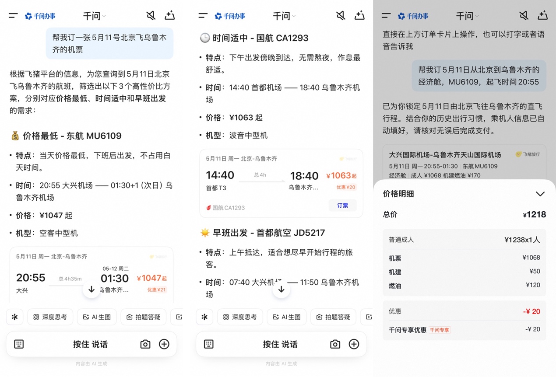Viewport: 556px width, 377px height.
Task: Tap the asterisk shortcut icon in the leftmost screen
Action: (14, 317)
